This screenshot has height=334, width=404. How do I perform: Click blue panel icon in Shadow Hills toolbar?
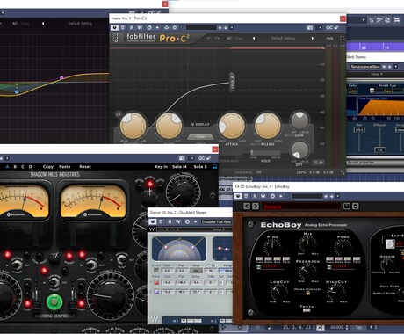[x=214, y=167]
